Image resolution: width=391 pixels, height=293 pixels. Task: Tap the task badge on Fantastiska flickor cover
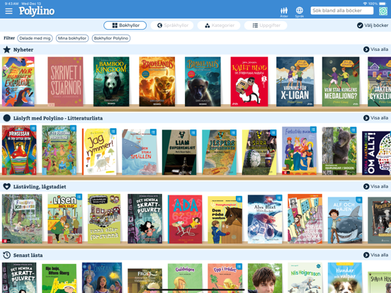click(313, 130)
